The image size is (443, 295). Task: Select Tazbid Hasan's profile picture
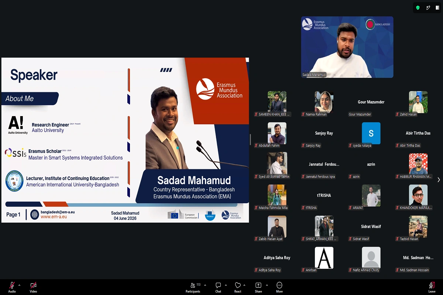pos(418,226)
